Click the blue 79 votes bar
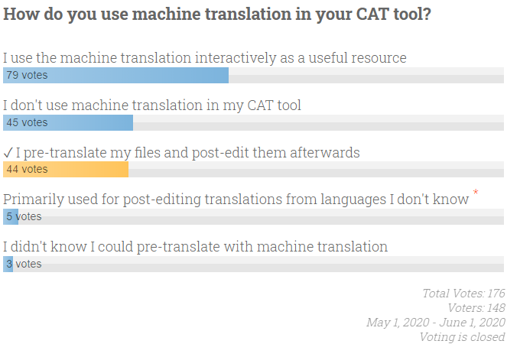 tap(115, 76)
